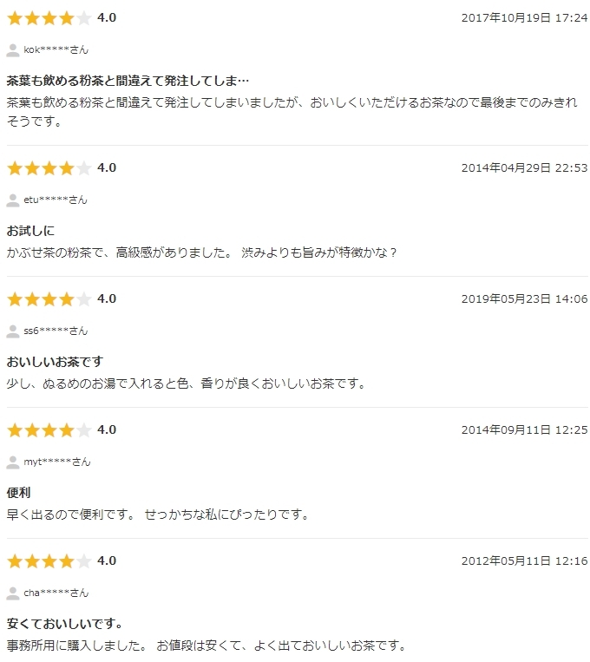Screen dimensions: 590x662
Task: Click the user avatar icon beside myt*****さん
Action: coord(13,462)
